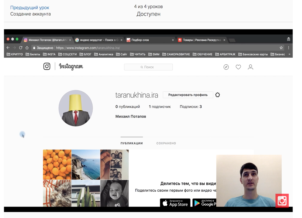This screenshot has height=218, width=302.
Task: Open the profile person icon
Action: [x=250, y=67]
